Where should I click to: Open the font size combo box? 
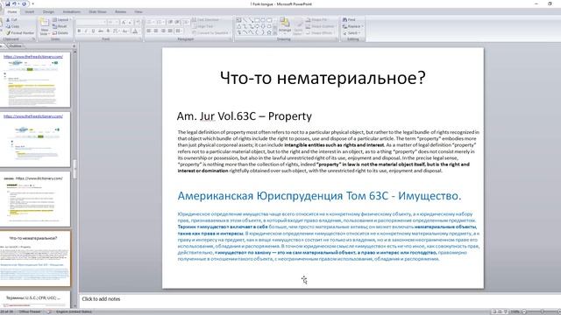pyautogui.click(x=113, y=22)
